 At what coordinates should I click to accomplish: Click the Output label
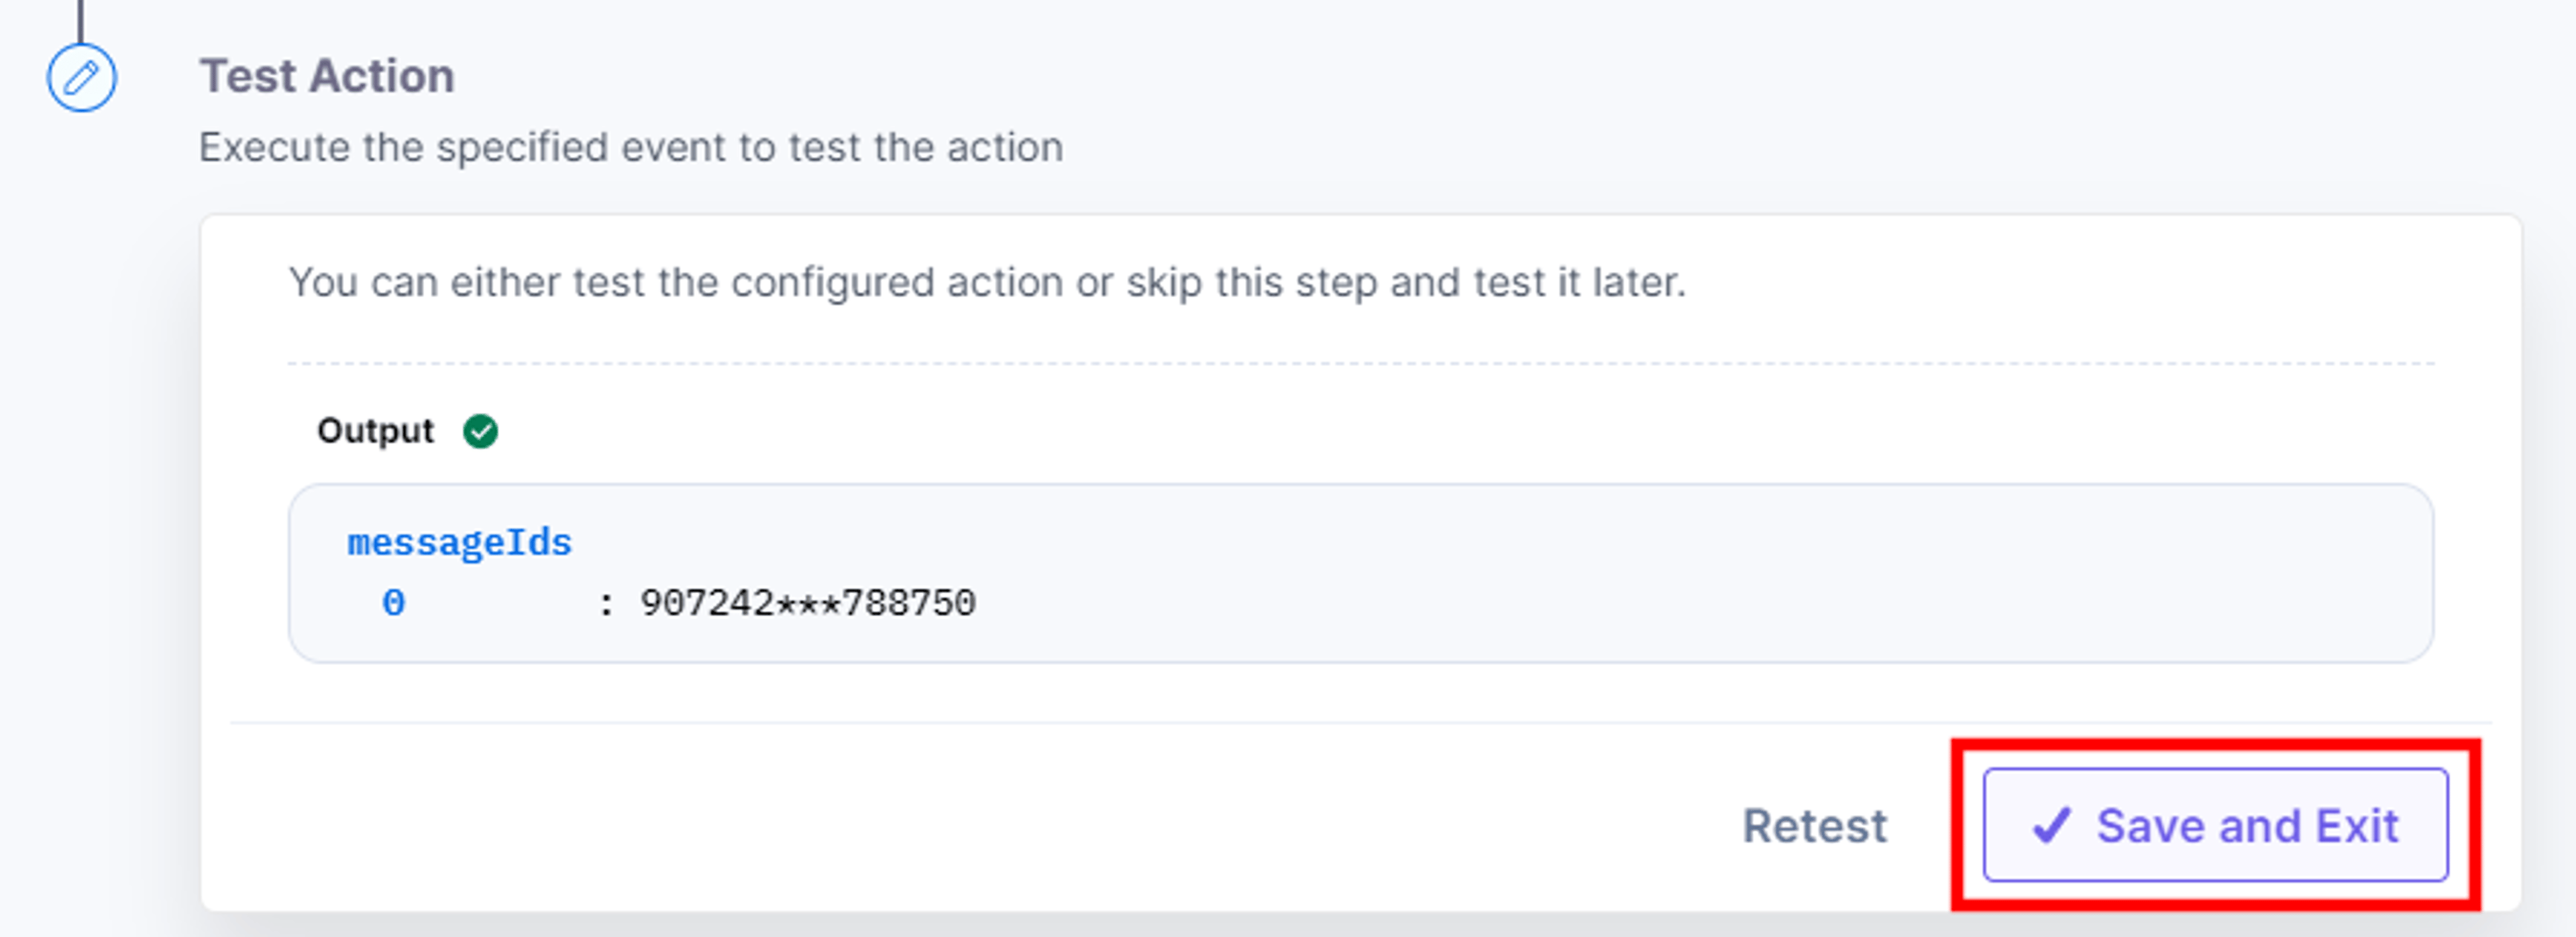[x=375, y=430]
